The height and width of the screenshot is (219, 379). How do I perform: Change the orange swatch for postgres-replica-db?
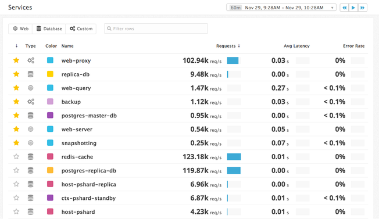pyautogui.click(x=50, y=170)
